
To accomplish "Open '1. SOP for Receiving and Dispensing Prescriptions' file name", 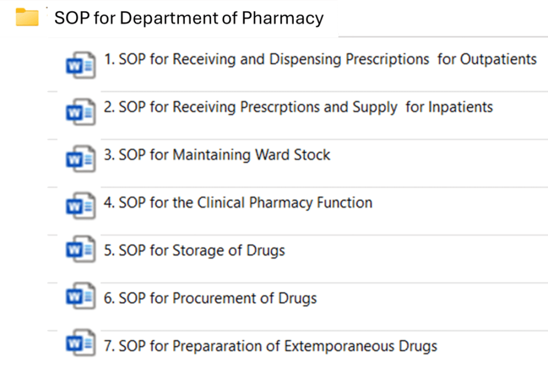I will click(x=320, y=59).
